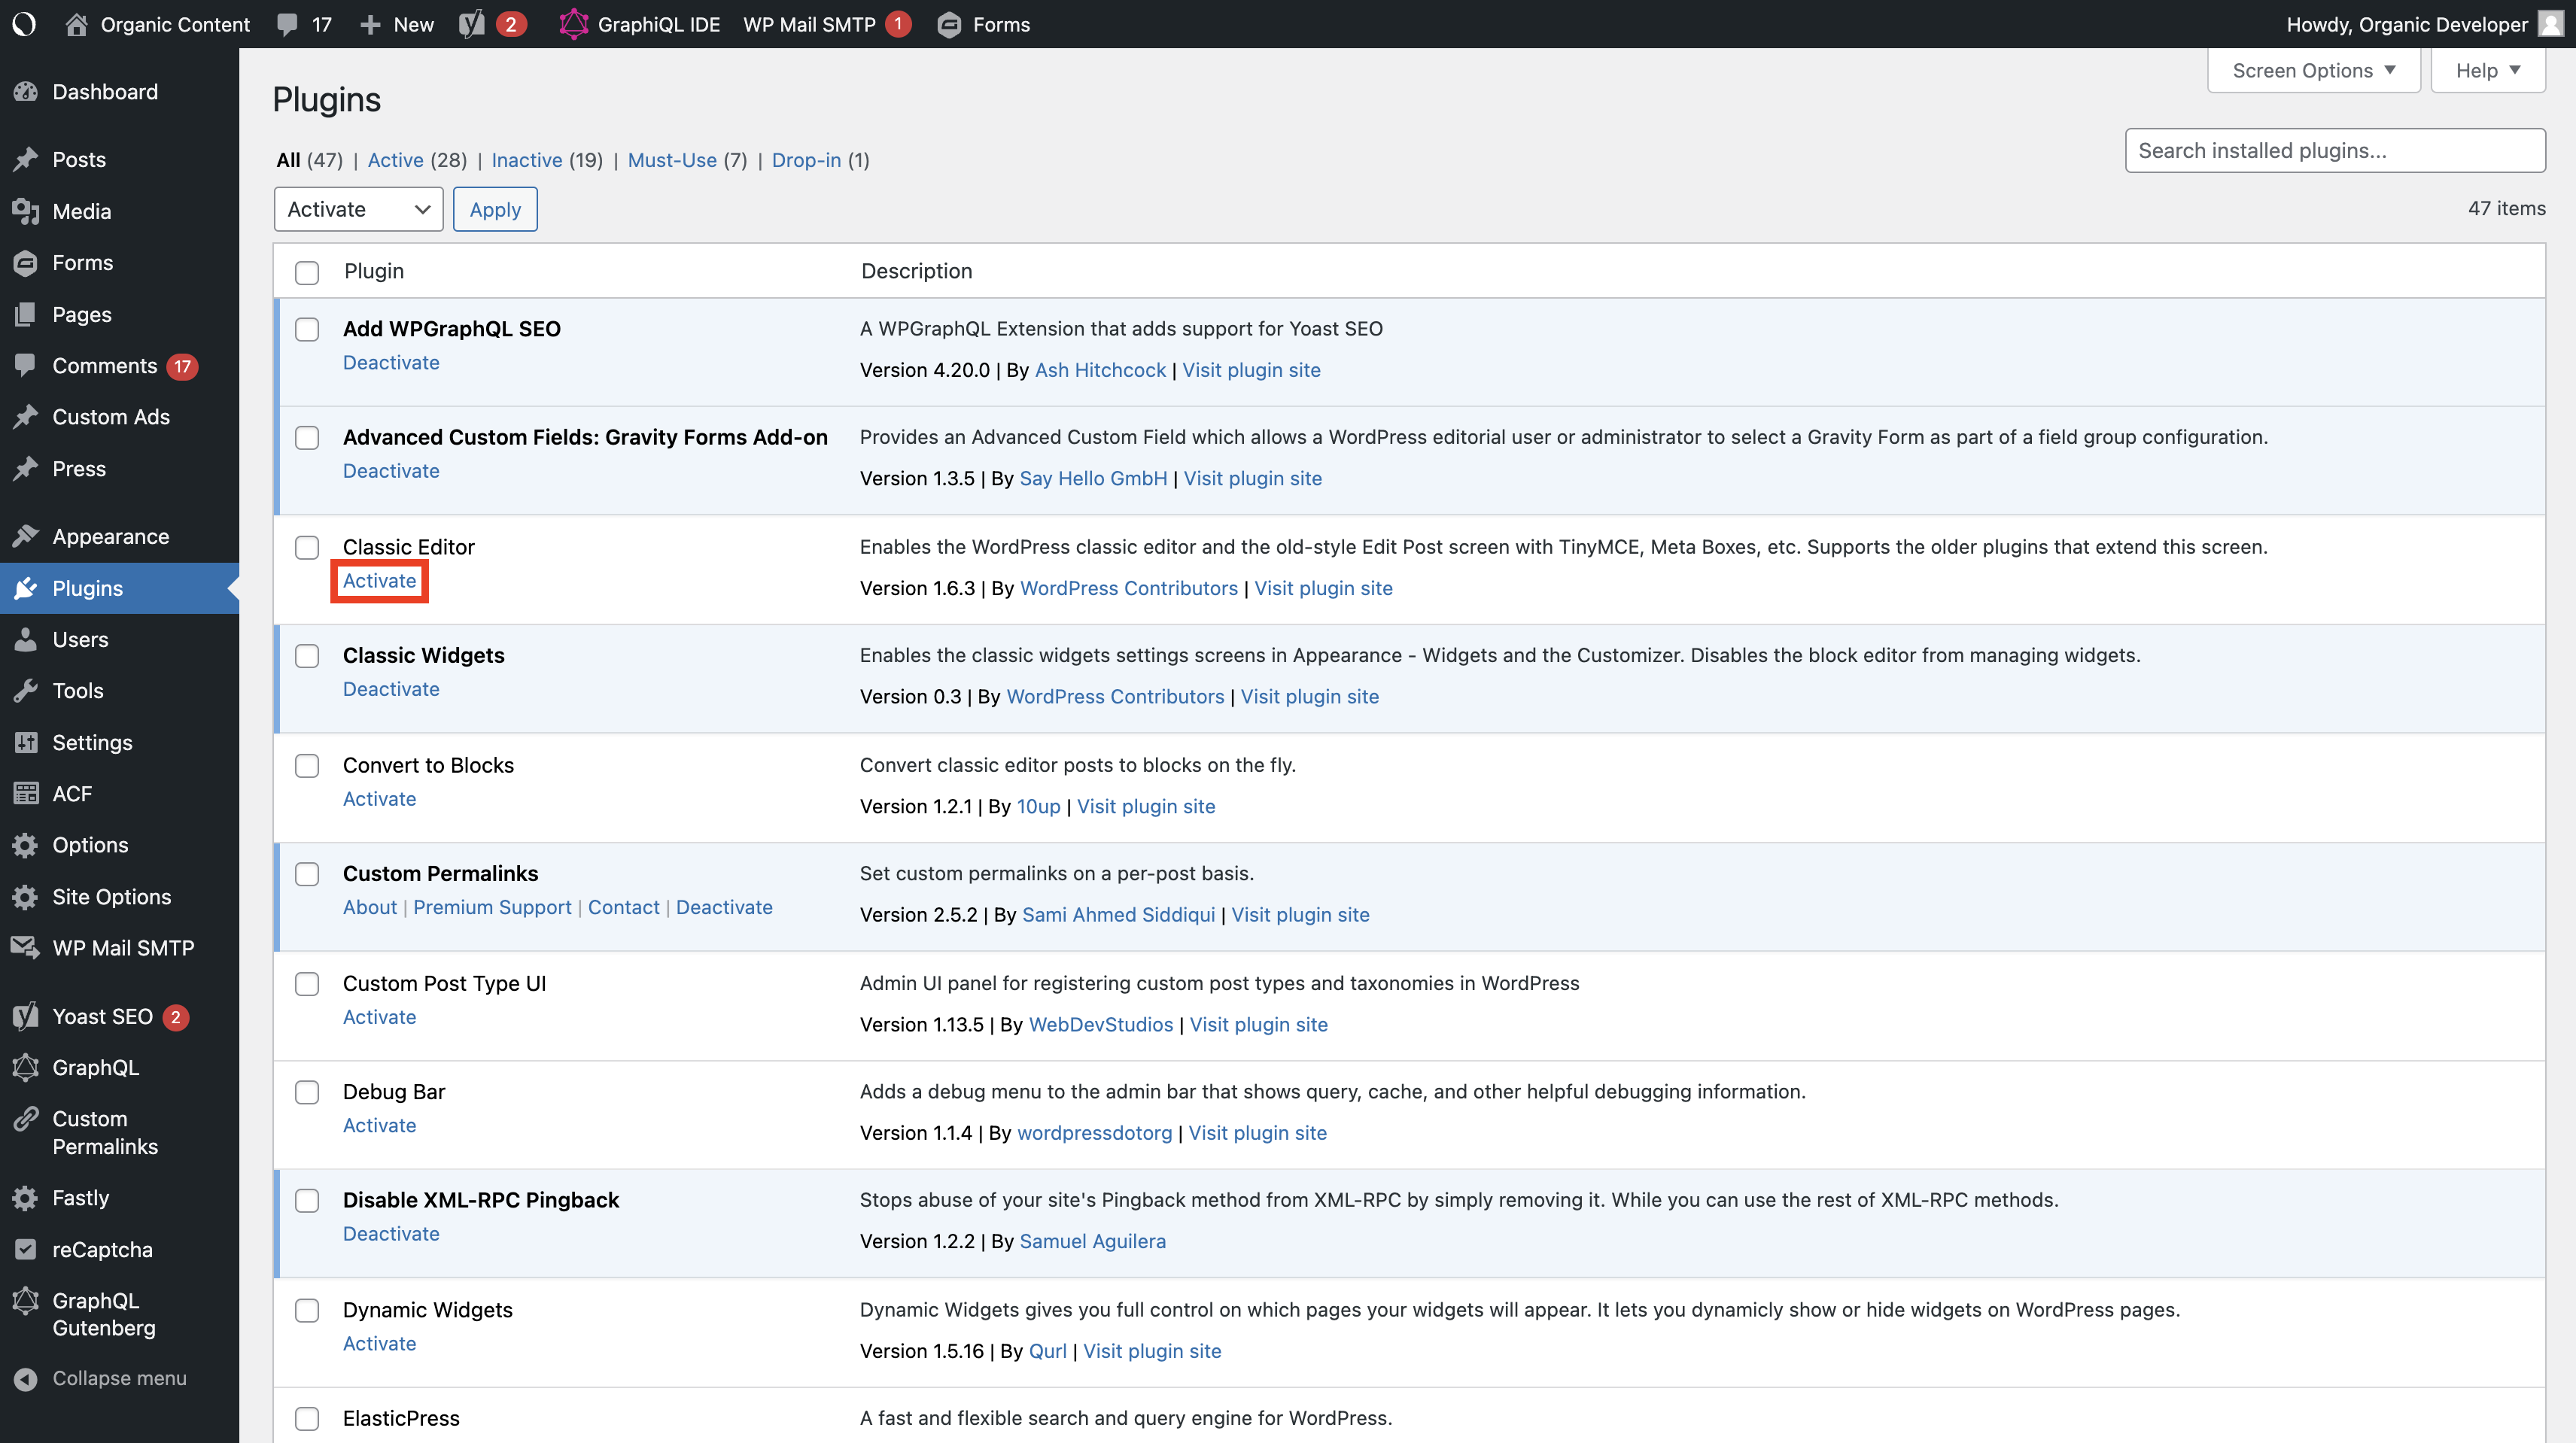Switch to the Inactive plugins filter

point(527,160)
